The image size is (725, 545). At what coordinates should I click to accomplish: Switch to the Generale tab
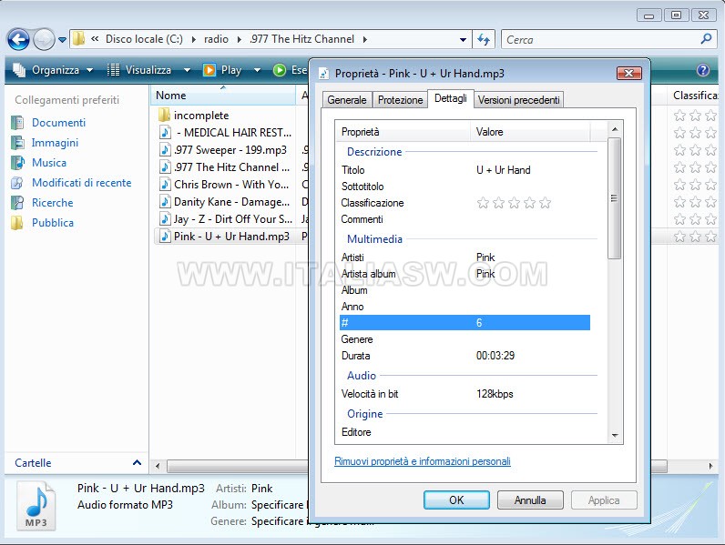click(x=347, y=100)
